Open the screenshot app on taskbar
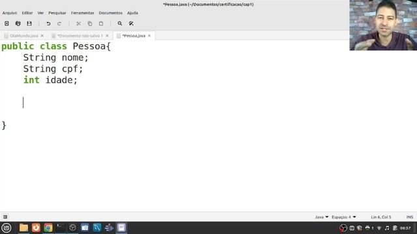This screenshot has height=234, width=417. (85, 227)
